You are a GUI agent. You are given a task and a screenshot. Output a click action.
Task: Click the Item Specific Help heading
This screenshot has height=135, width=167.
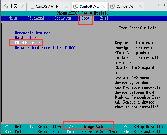(138, 28)
